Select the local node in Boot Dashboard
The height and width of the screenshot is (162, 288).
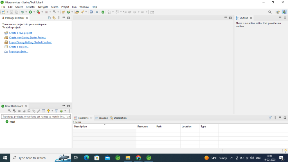click(12, 121)
